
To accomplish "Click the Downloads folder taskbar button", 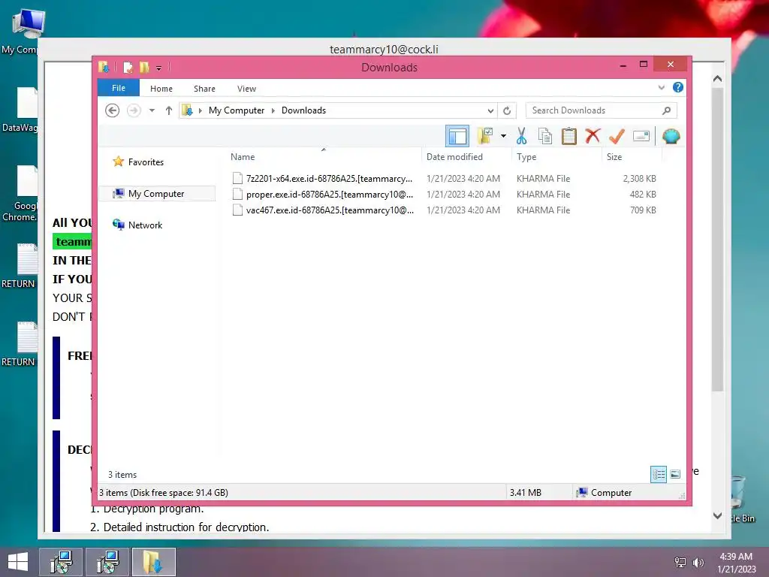I will tap(153, 562).
